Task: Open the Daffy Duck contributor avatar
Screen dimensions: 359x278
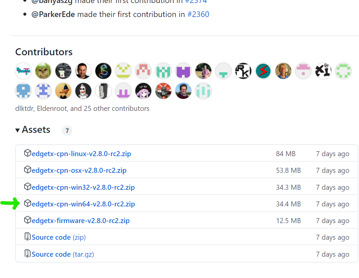Action: (63, 91)
